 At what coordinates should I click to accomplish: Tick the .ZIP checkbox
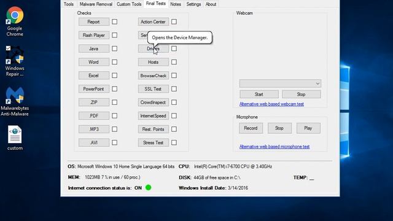[x=115, y=103]
